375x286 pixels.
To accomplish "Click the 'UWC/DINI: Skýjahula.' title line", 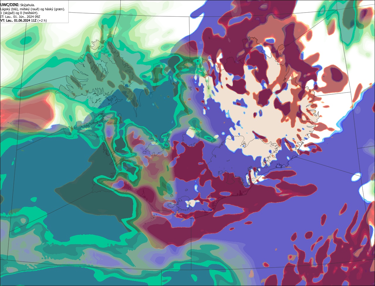I will click(18, 5).
